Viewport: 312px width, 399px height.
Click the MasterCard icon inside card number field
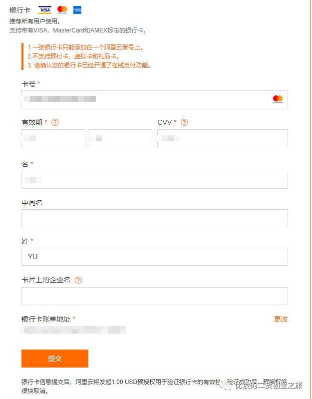(278, 99)
